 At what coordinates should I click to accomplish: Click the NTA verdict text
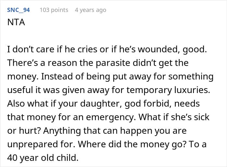coord(16,22)
